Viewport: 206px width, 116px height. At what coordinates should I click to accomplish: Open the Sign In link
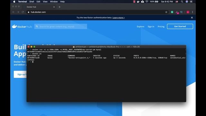pyautogui.click(x=151, y=26)
